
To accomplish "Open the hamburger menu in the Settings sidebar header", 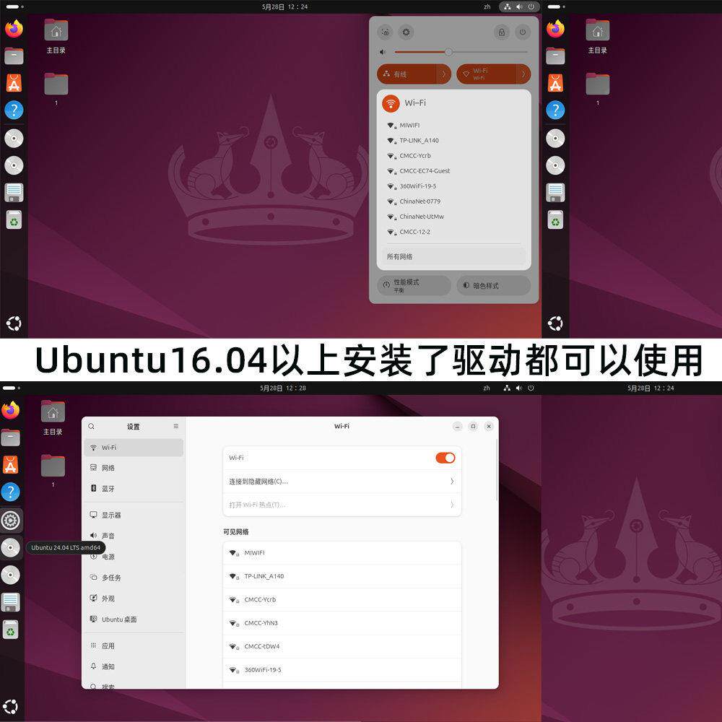I will click(176, 427).
